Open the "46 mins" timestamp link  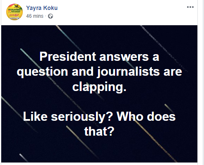(x=35, y=16)
